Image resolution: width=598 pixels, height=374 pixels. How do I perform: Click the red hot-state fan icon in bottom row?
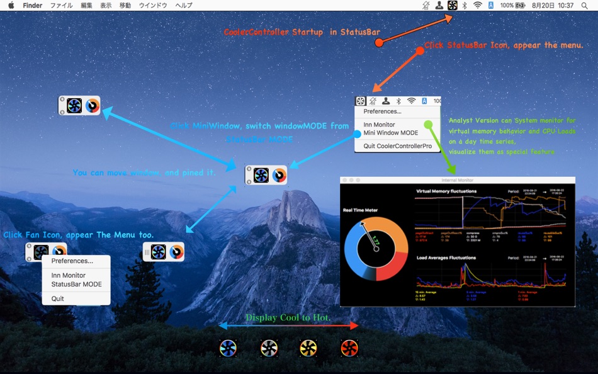click(349, 348)
